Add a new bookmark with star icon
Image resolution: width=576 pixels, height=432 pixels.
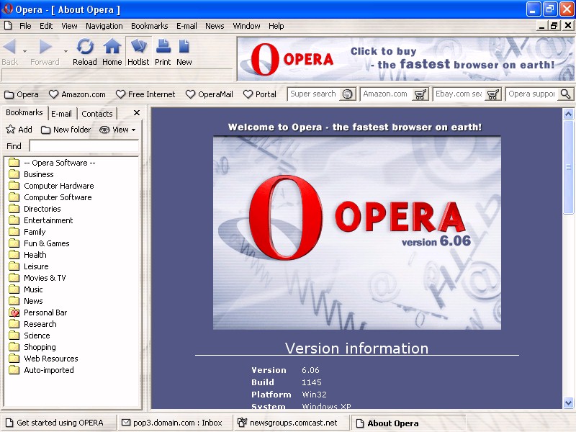[19, 130]
